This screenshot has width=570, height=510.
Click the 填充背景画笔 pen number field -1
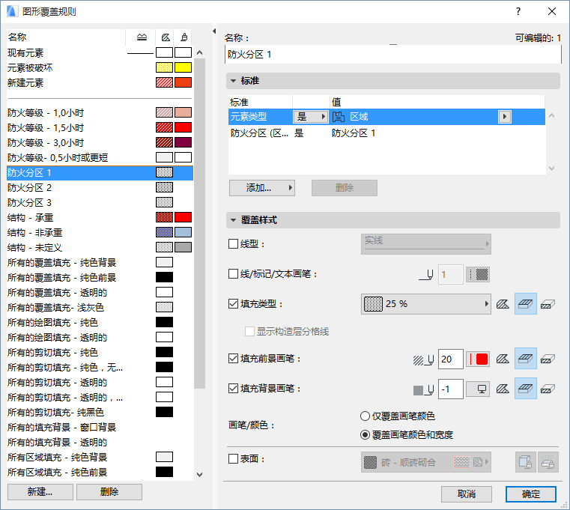(x=450, y=389)
